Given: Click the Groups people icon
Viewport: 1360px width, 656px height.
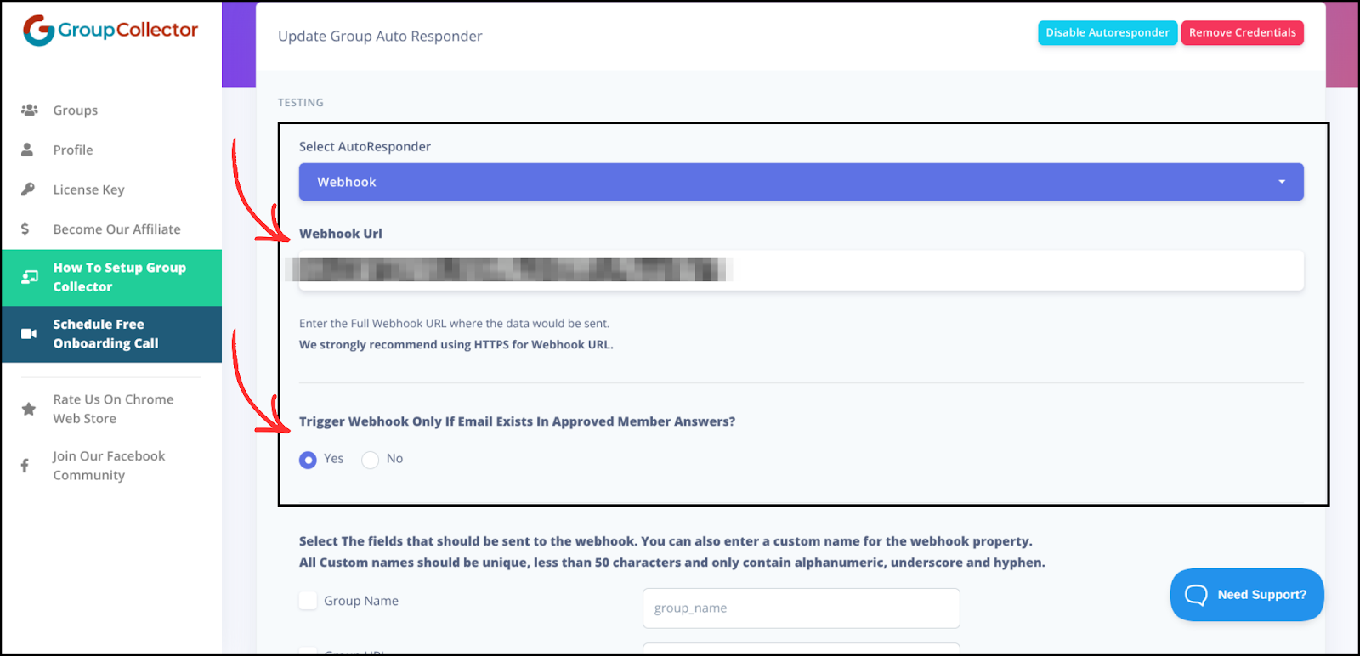Looking at the screenshot, I should [x=29, y=110].
